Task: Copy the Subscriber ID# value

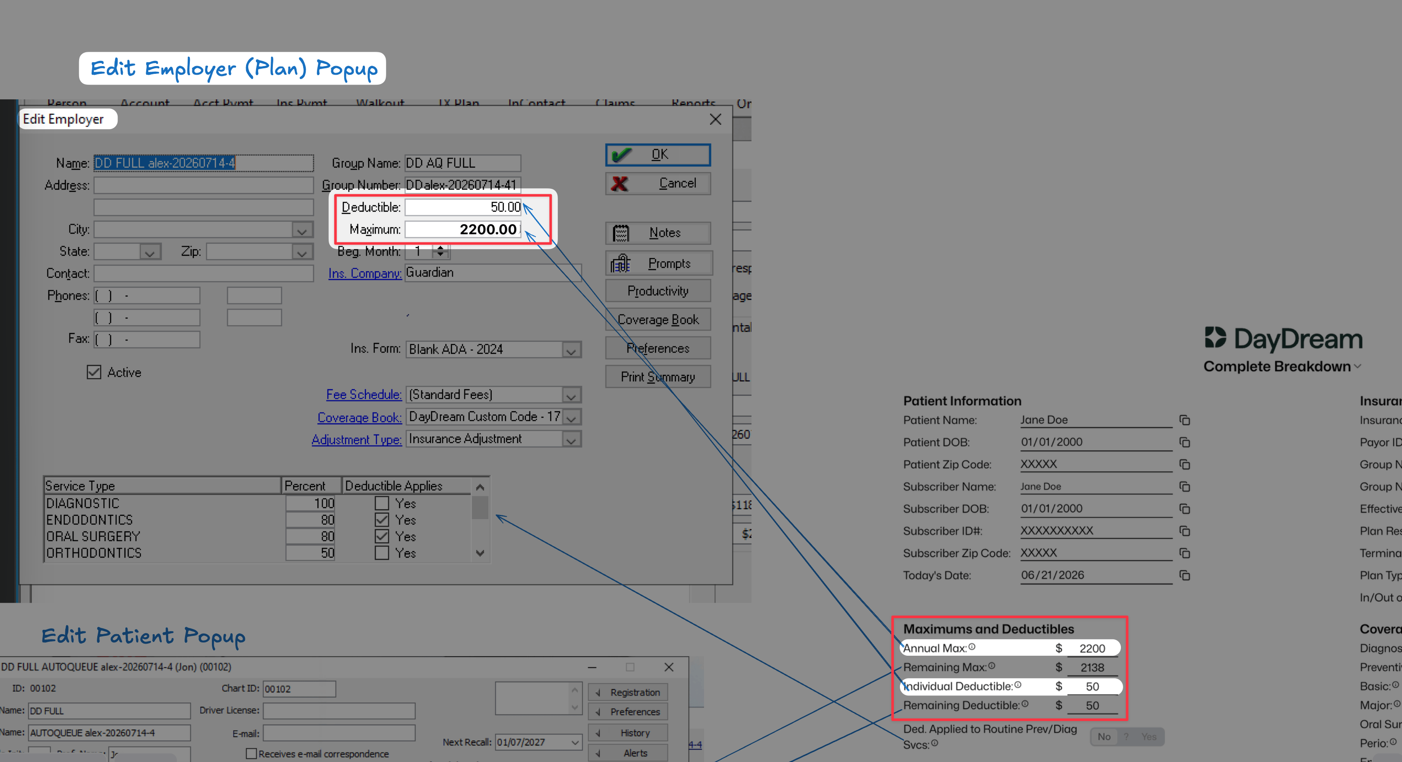Action: pyautogui.click(x=1184, y=531)
